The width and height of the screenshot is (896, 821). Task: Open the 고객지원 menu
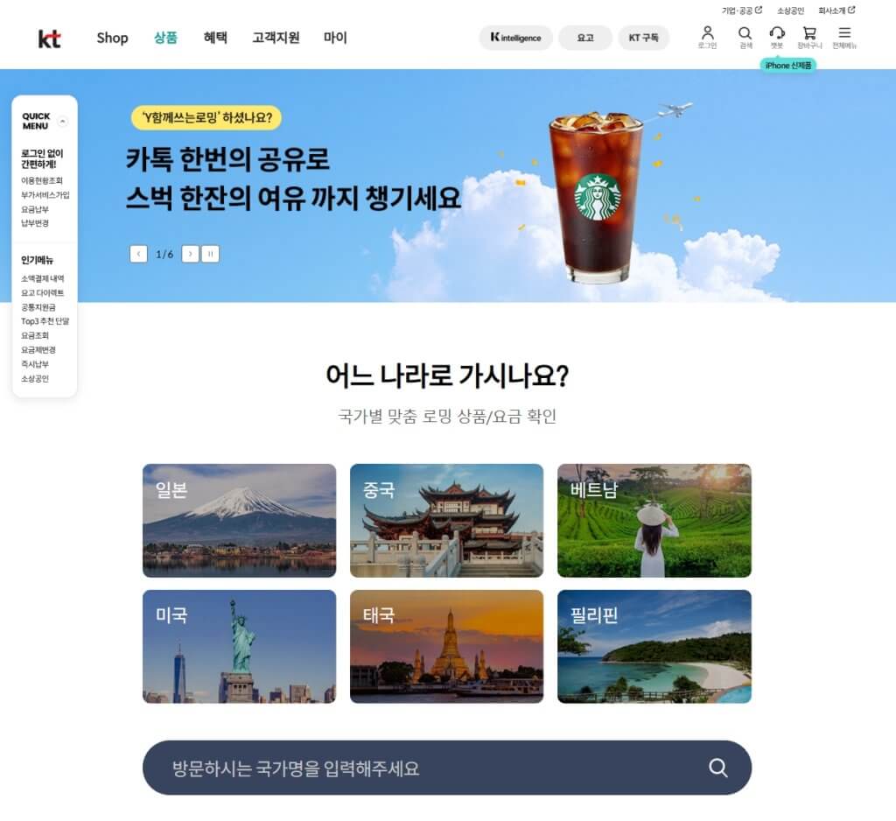[x=276, y=38]
